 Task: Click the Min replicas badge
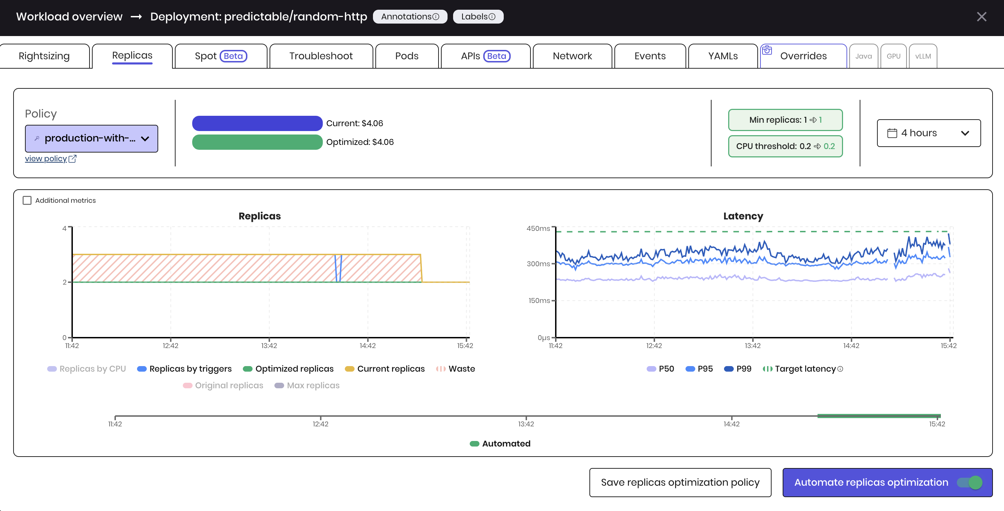point(785,120)
